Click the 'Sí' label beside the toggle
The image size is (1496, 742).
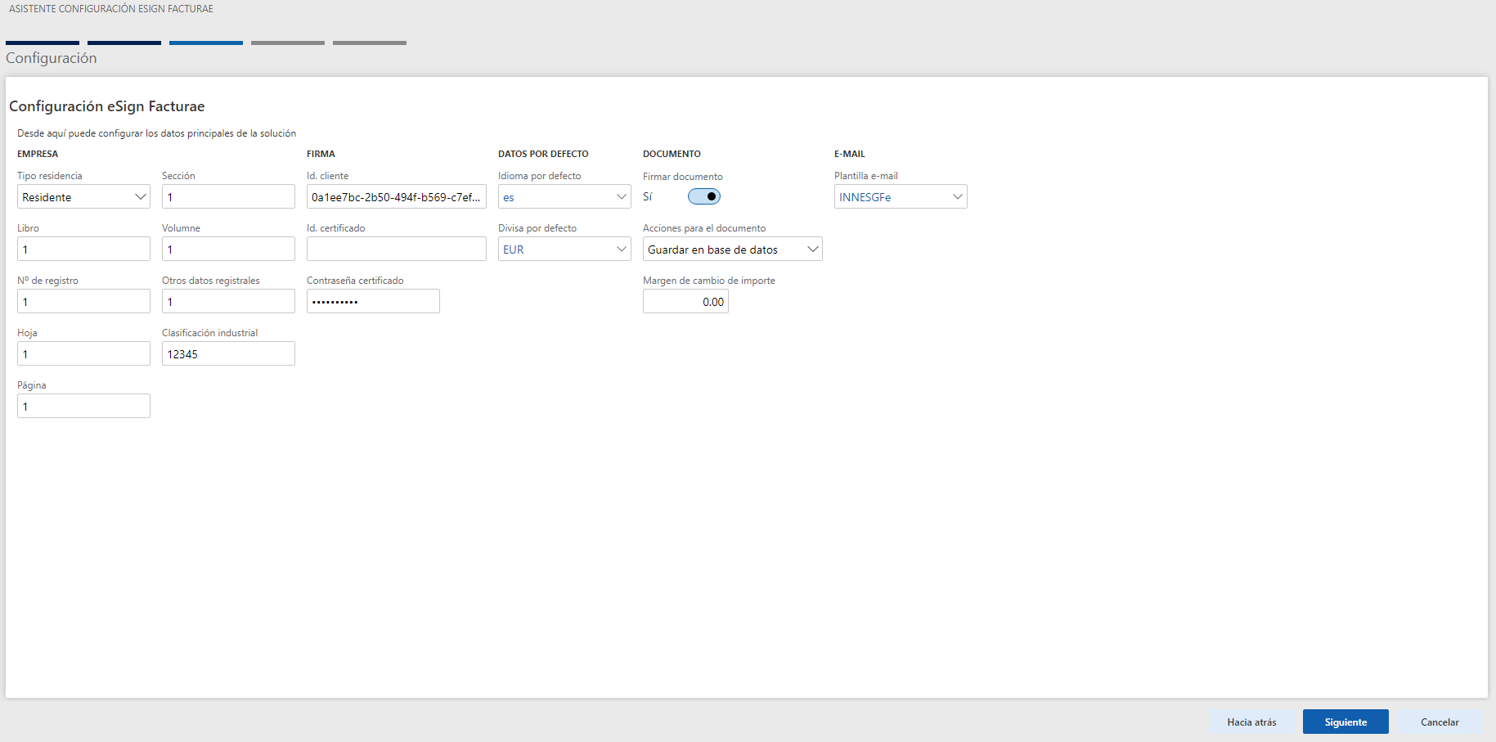click(648, 196)
